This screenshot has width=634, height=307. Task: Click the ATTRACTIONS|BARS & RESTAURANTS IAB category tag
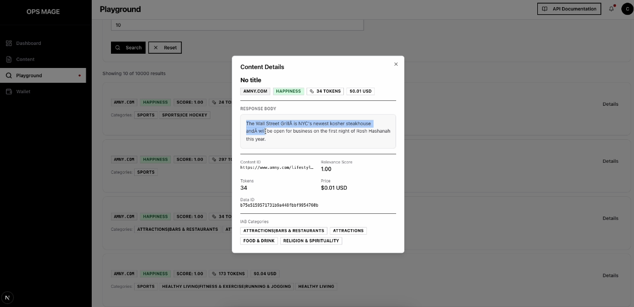click(283, 231)
